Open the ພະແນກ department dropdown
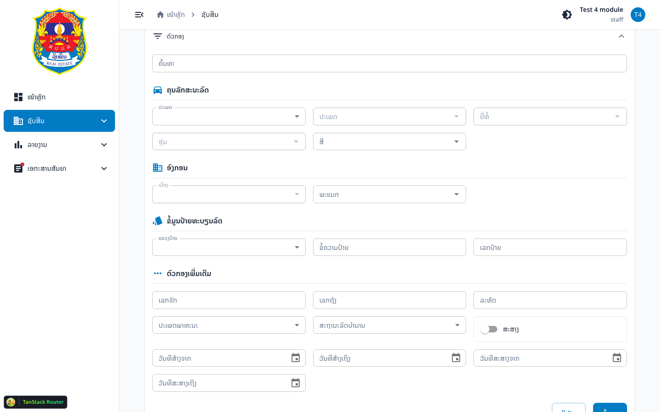660x412 pixels. pyautogui.click(x=390, y=195)
